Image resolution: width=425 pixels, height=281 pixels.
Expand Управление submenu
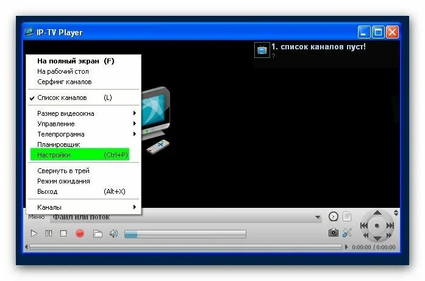point(84,124)
